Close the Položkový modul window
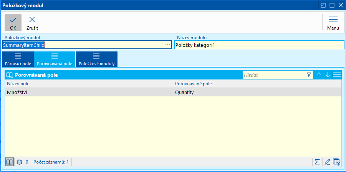346x172 pixels. coord(341,5)
